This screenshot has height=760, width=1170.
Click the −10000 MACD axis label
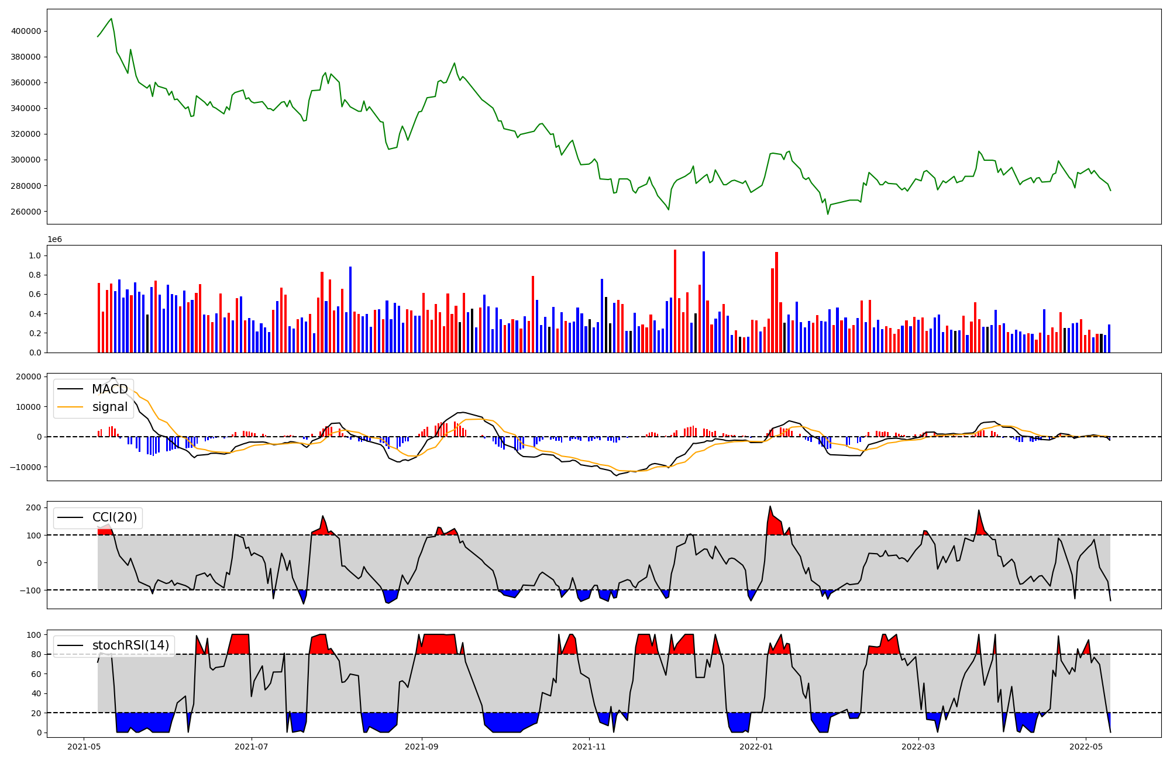[26, 467]
